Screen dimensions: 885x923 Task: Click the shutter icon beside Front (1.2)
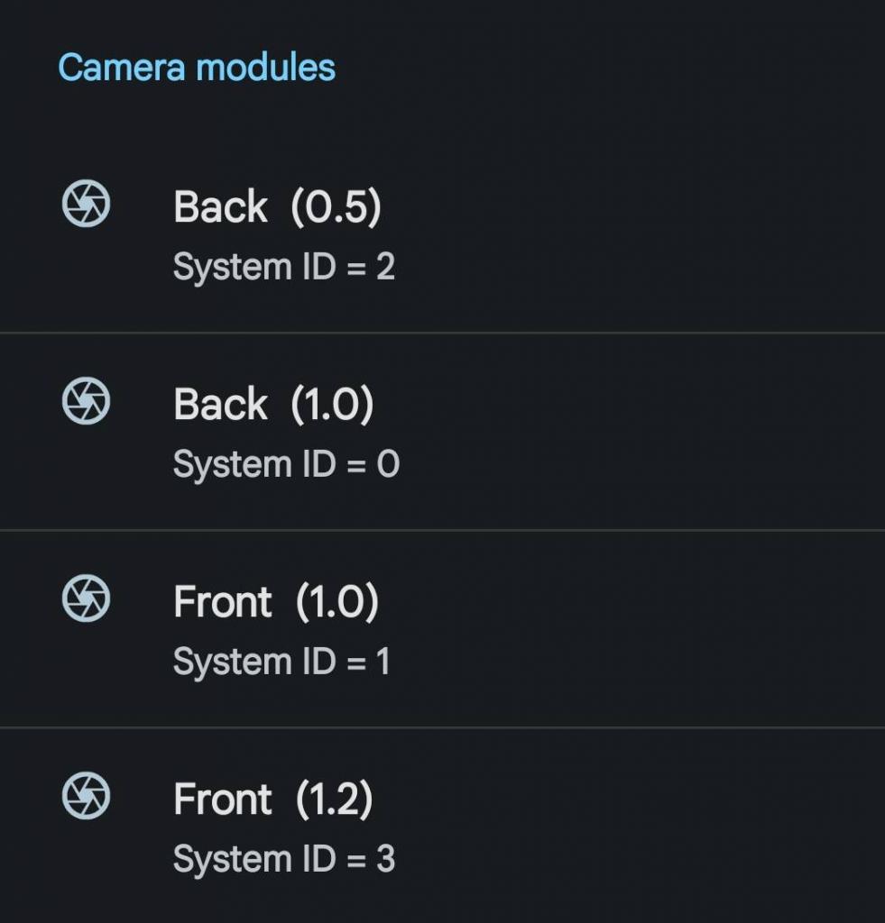coord(86,796)
